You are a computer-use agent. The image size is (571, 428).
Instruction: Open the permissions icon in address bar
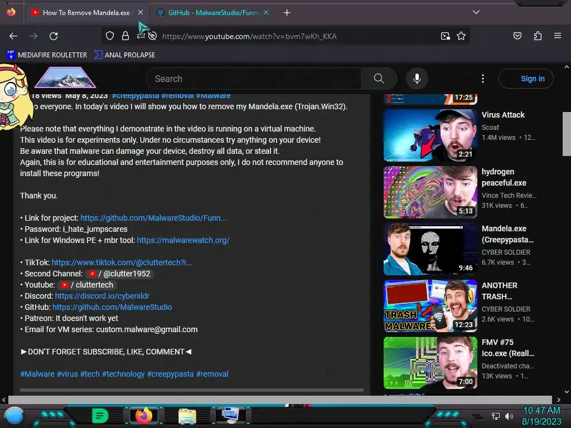point(141,36)
